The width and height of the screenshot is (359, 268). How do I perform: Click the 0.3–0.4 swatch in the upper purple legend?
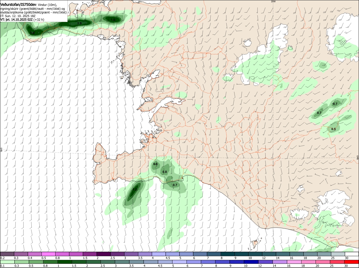pos(21,254)
